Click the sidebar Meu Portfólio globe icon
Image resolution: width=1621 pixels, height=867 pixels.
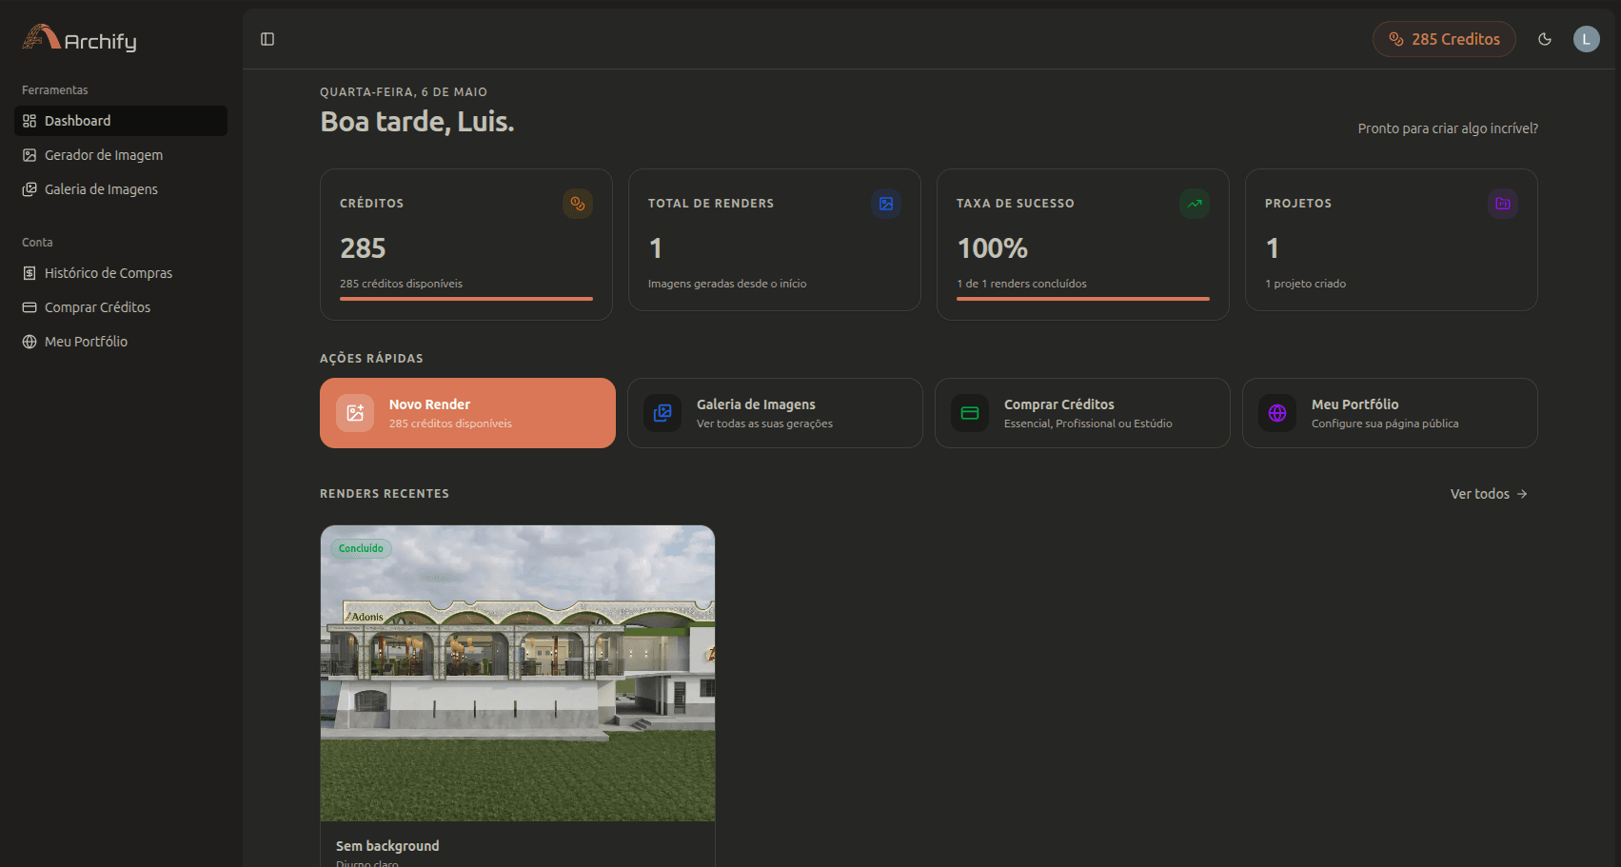click(30, 342)
